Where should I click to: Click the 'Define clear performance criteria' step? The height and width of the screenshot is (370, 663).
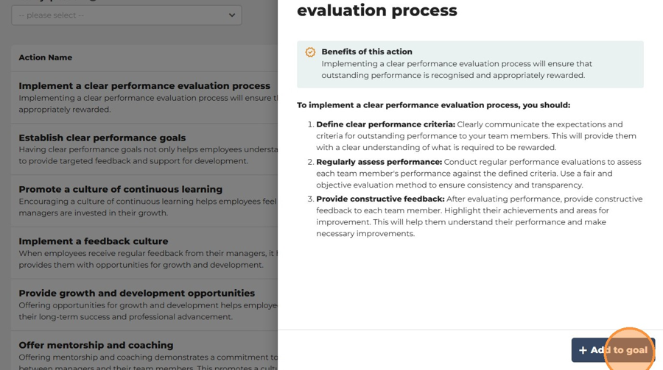coord(385,124)
